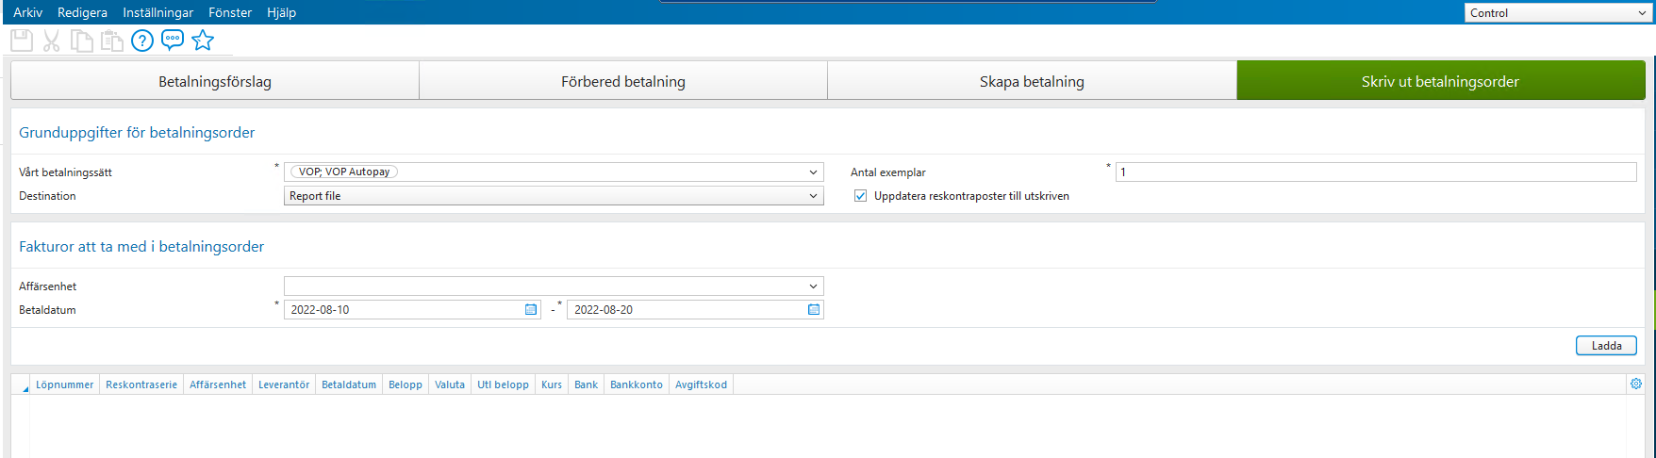Select the Skriv ut betalningsorder tab
The image size is (1656, 458).
(1440, 81)
